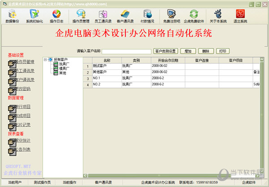This screenshot has height=187, width=269.
Task: Click the tag icon beside 公告列表
Action: tap(12, 151)
